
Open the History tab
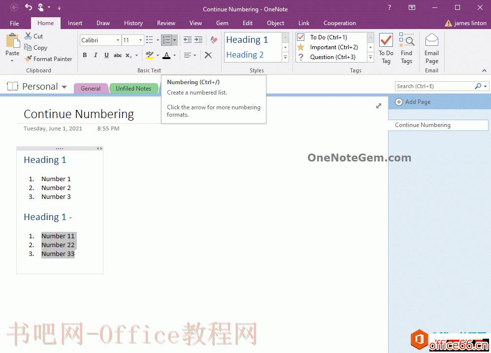133,23
